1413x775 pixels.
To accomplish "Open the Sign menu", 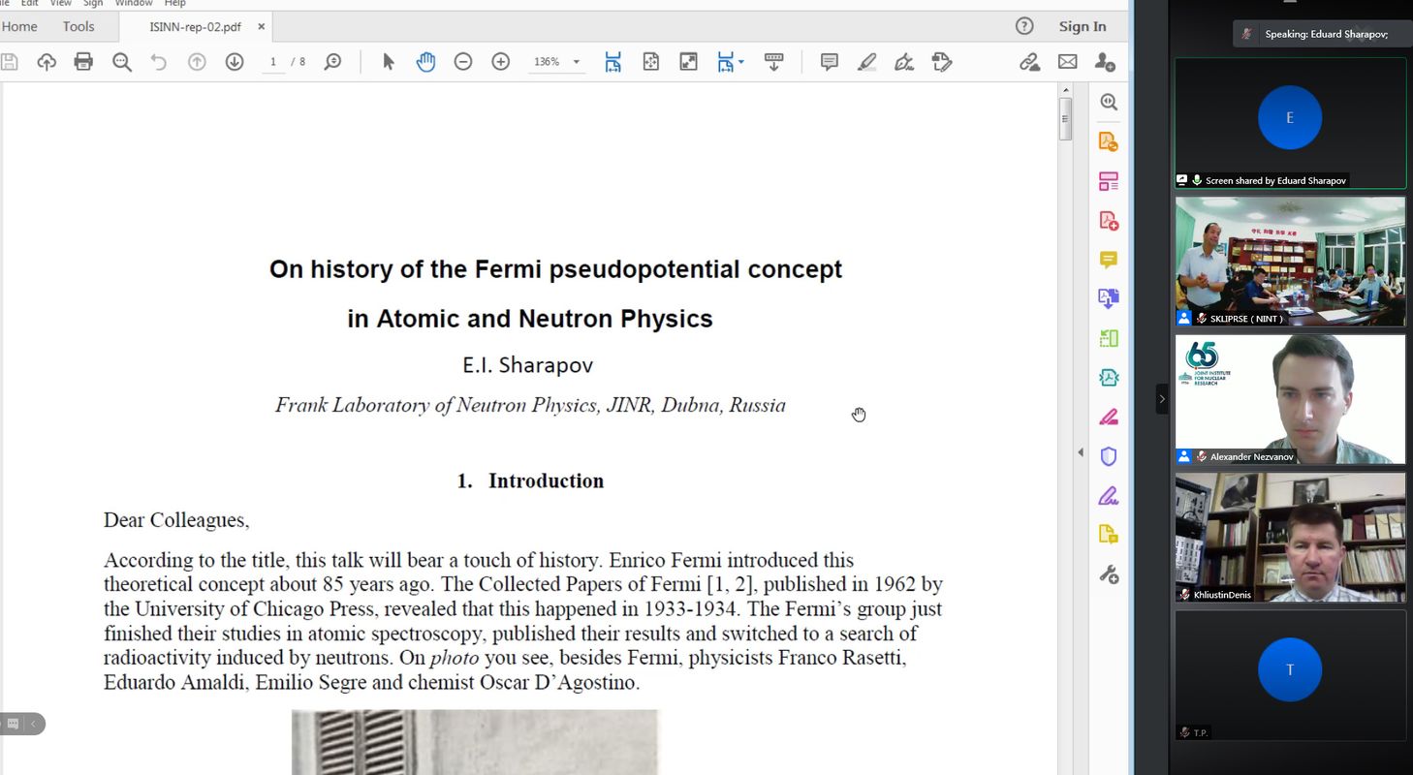I will coord(93,4).
